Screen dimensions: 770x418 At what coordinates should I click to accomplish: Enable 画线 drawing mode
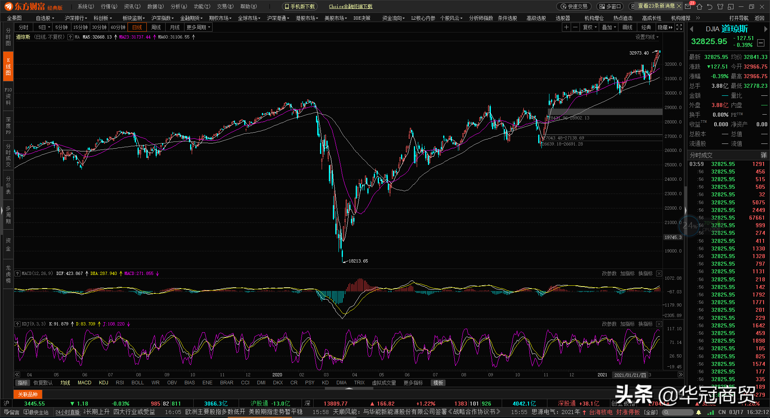[628, 27]
